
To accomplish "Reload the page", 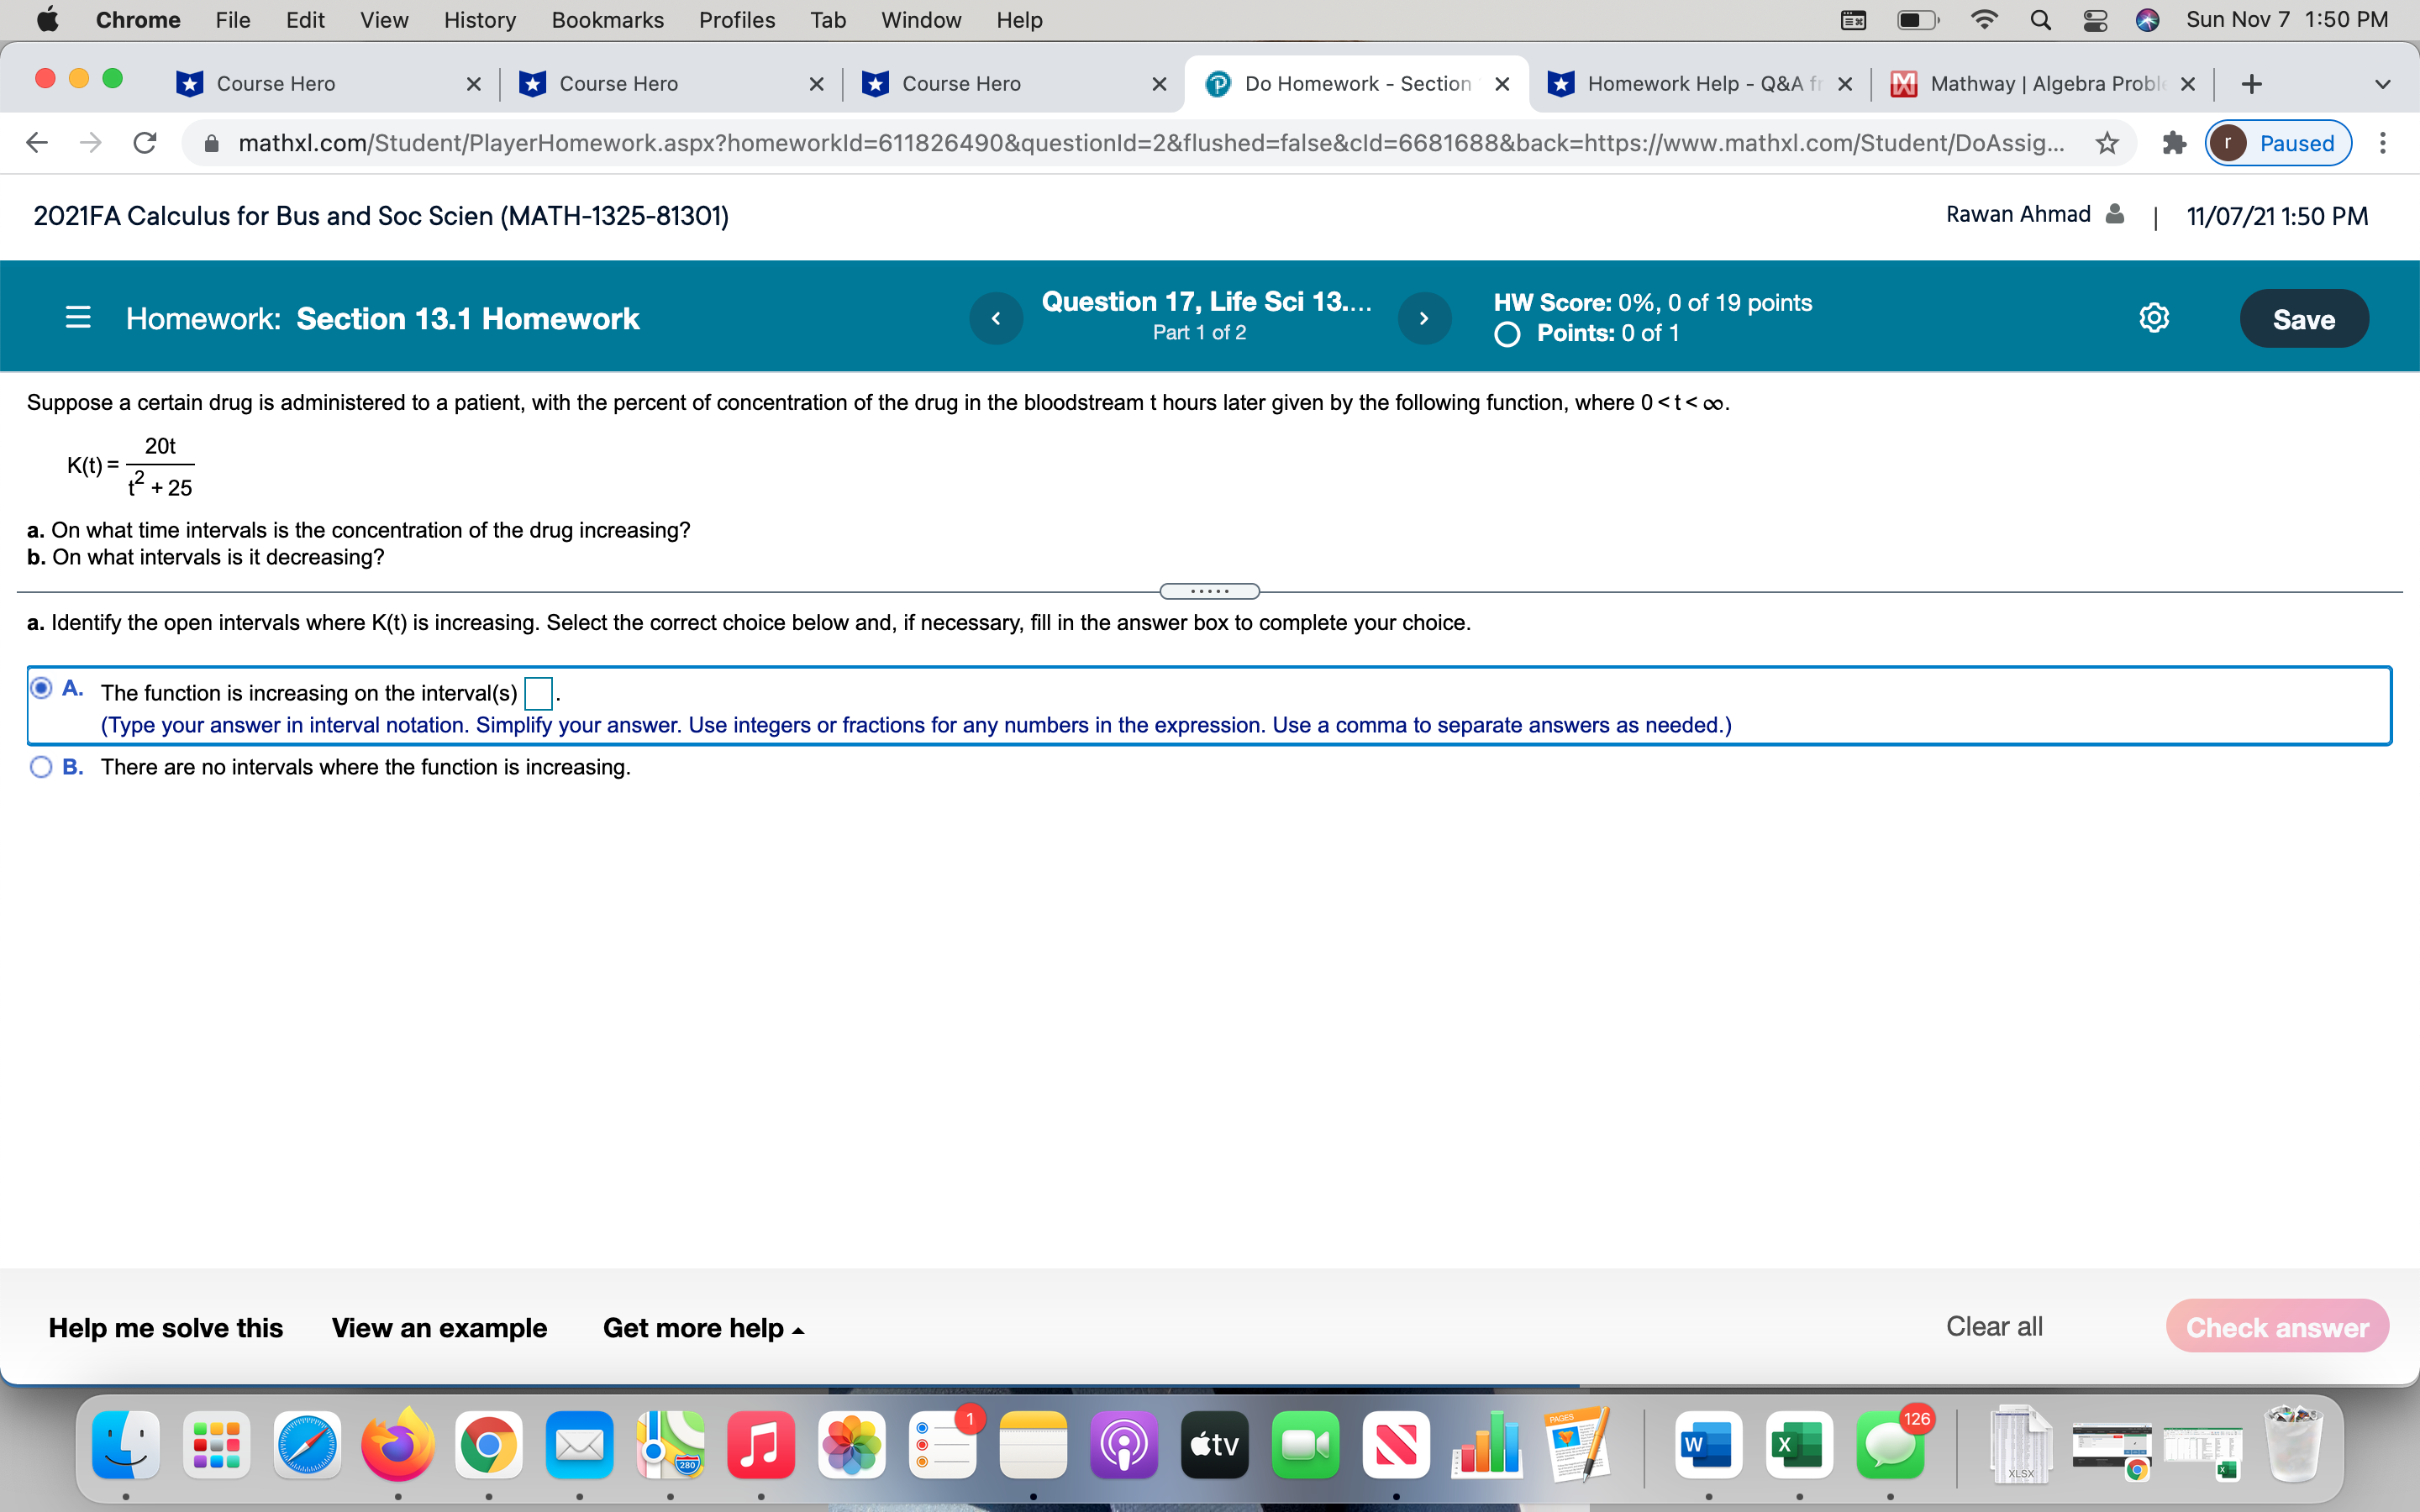I will click(144, 142).
